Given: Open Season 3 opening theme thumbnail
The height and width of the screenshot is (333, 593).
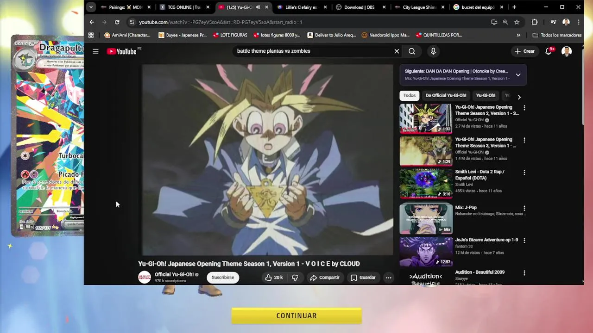Looking at the screenshot, I should tap(426, 151).
